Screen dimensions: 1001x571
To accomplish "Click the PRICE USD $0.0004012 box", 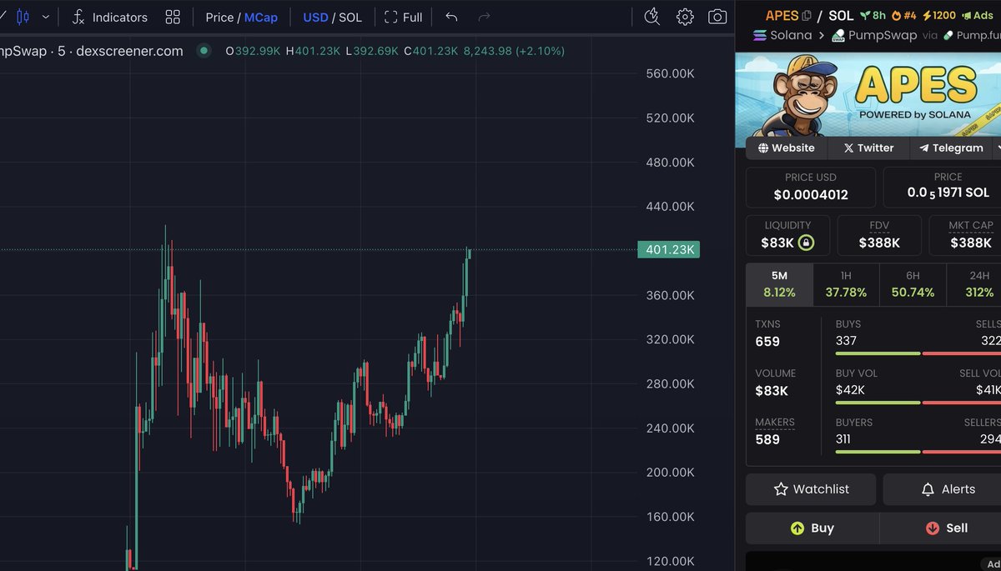I will point(811,188).
